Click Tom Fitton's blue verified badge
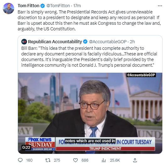This screenshot has height=166, width=167. [43, 6]
